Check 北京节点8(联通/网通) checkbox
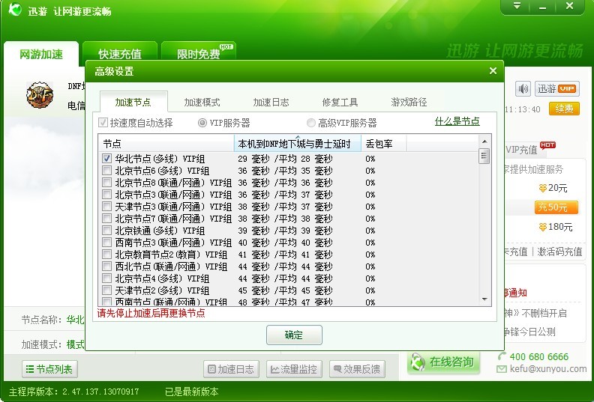The width and height of the screenshot is (594, 402). click(x=106, y=183)
